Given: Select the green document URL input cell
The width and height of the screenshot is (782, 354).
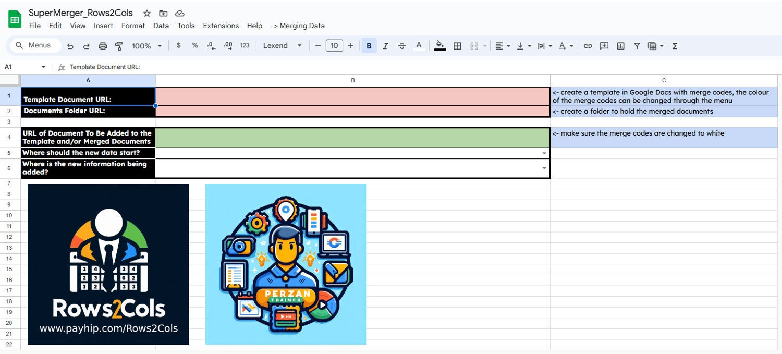Looking at the screenshot, I should pos(353,138).
